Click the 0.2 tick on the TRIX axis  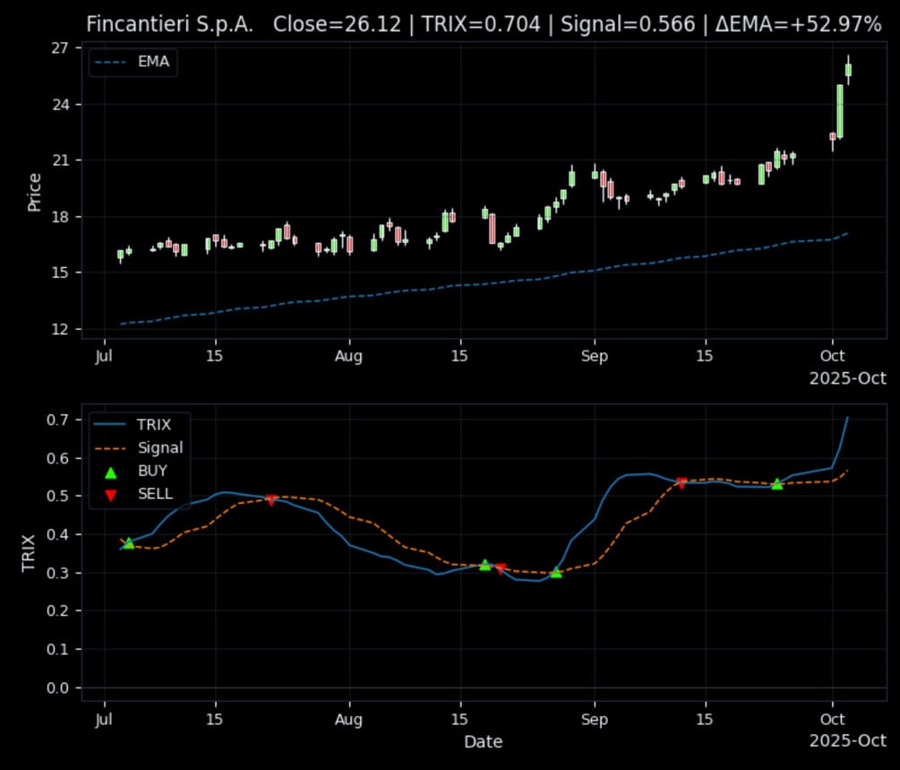(57, 610)
